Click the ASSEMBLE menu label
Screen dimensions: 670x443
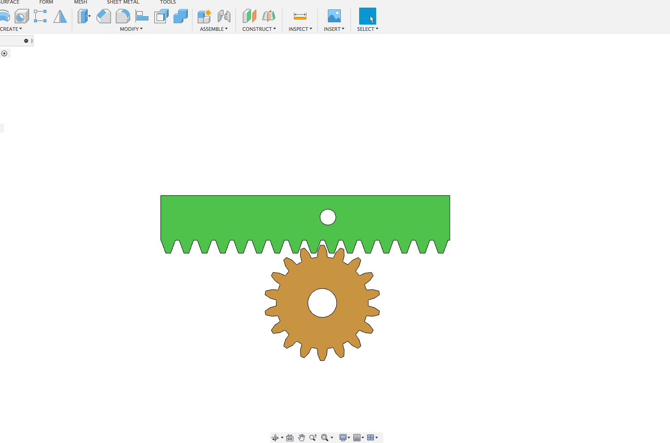pos(213,29)
